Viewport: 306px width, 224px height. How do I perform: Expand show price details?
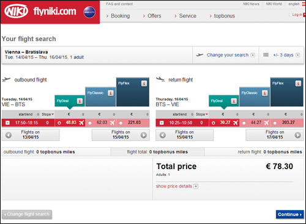pyautogui.click(x=177, y=186)
